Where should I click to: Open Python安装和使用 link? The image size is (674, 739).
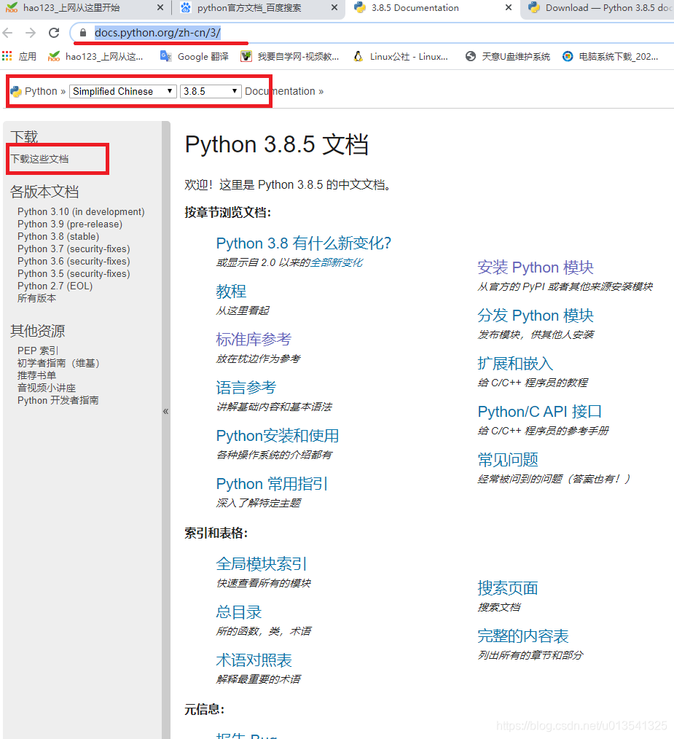pos(278,436)
